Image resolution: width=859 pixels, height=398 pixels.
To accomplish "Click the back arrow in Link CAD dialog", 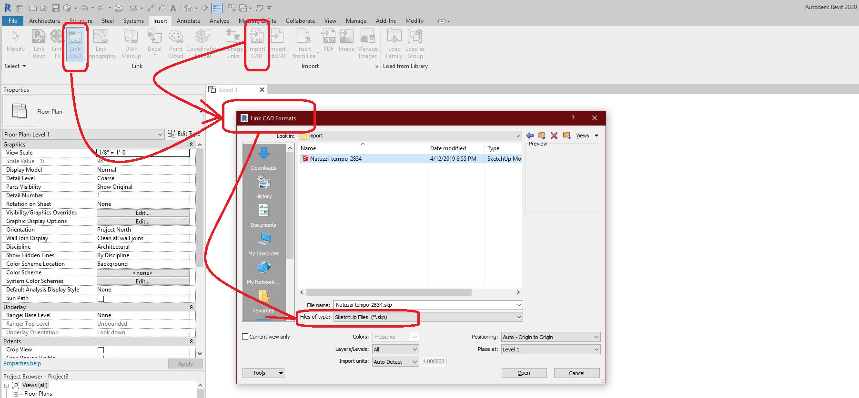I will tap(530, 136).
